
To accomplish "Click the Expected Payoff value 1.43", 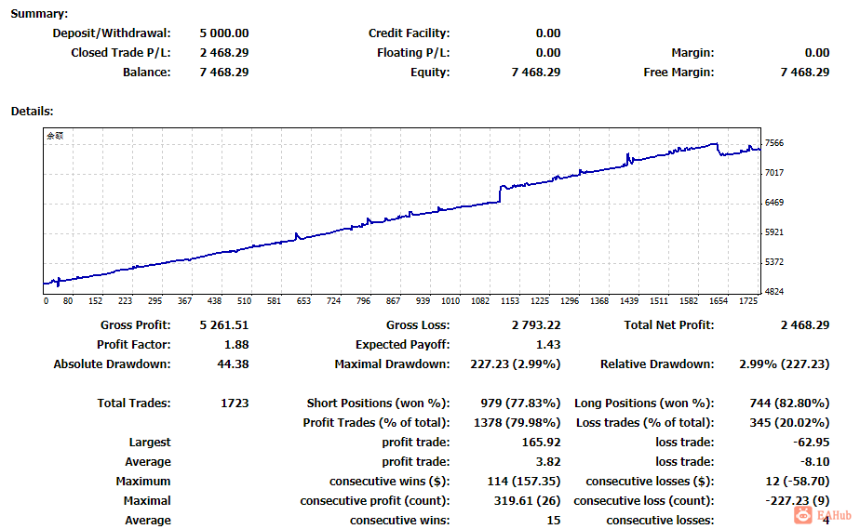I will [548, 345].
